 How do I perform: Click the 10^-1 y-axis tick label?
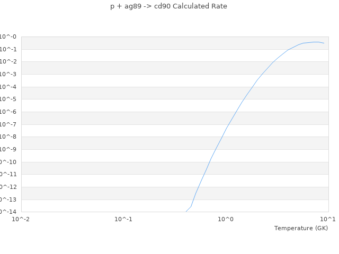pos(9,49)
